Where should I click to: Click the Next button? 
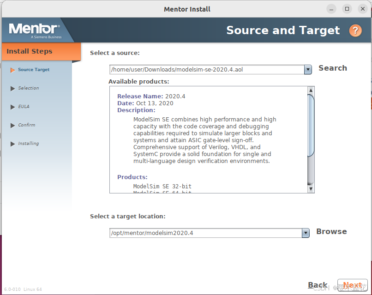point(352,285)
